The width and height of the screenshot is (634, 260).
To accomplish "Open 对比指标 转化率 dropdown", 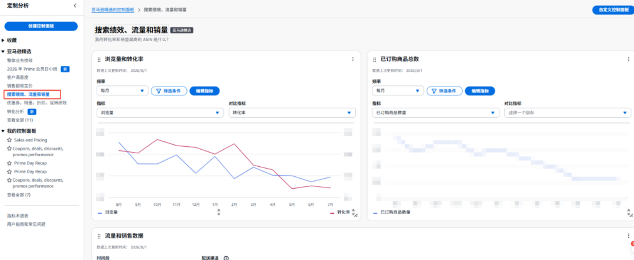I will pyautogui.click(x=292, y=112).
